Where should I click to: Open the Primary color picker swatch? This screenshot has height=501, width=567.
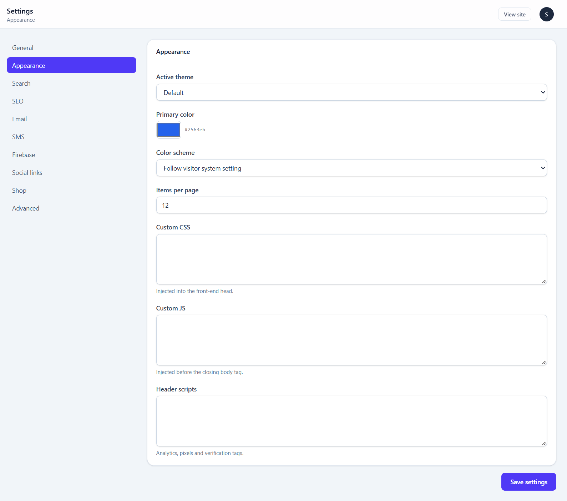(168, 130)
